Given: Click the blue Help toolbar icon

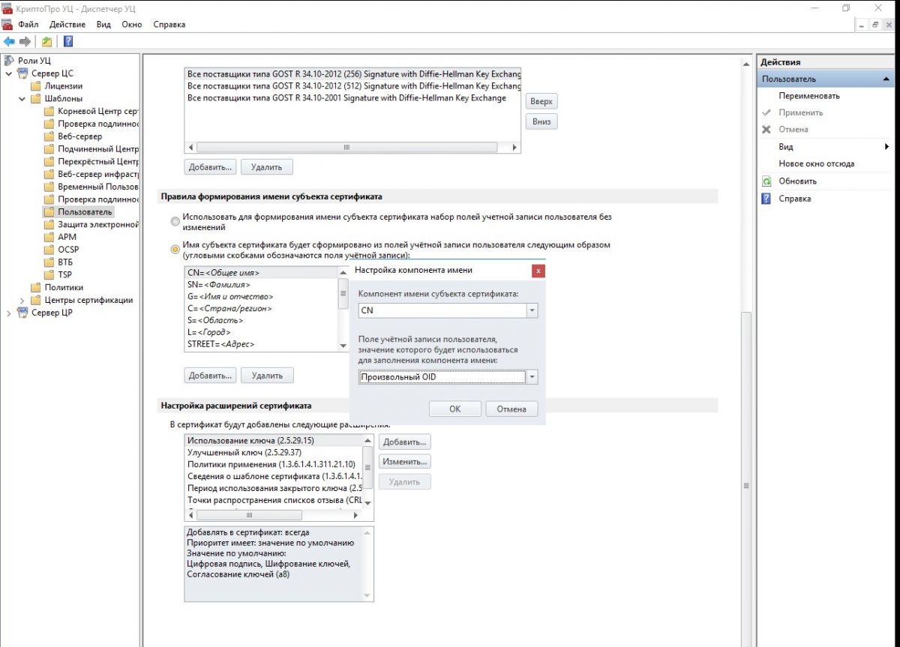Looking at the screenshot, I should tap(67, 41).
